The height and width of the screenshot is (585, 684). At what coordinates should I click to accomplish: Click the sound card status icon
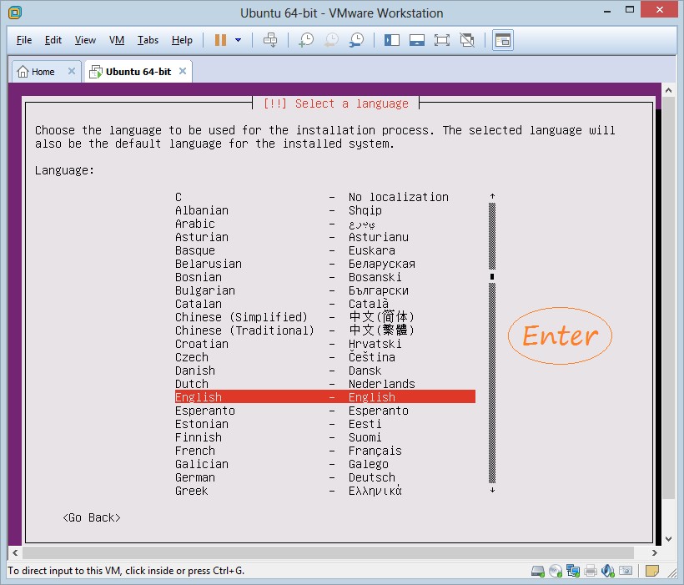607,571
